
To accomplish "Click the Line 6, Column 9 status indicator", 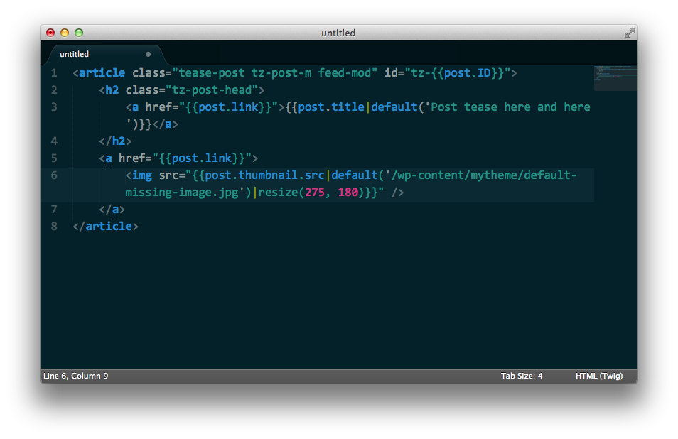I will coord(75,376).
